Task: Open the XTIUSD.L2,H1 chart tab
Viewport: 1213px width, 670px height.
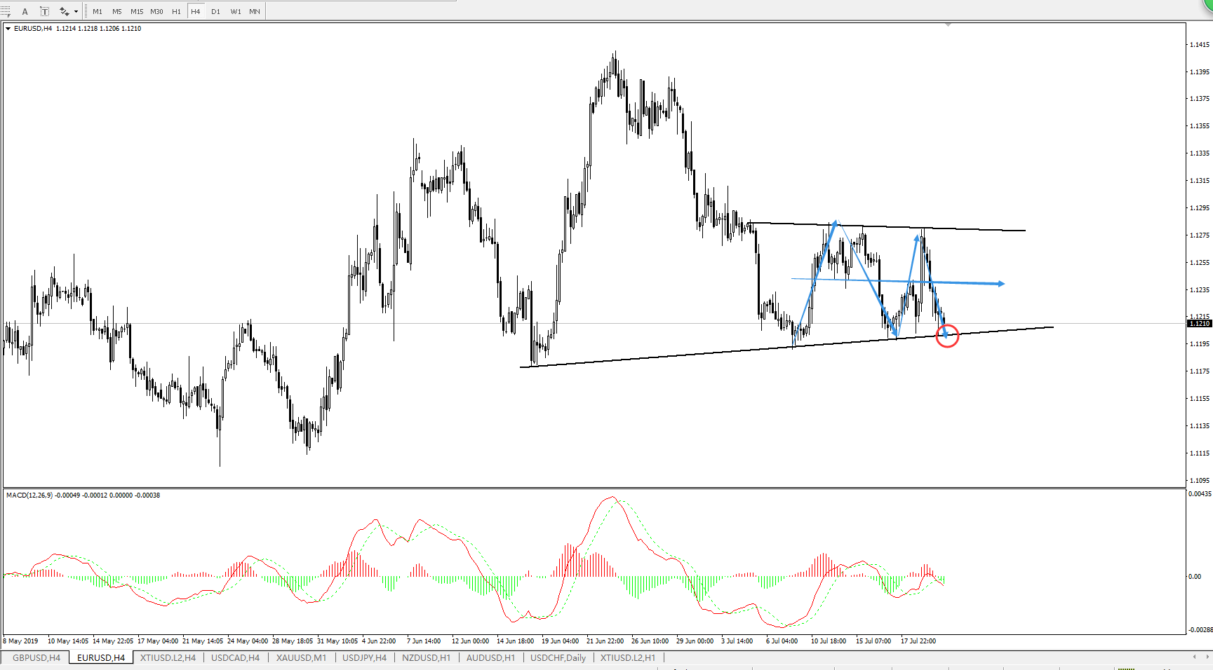Action: coord(628,657)
